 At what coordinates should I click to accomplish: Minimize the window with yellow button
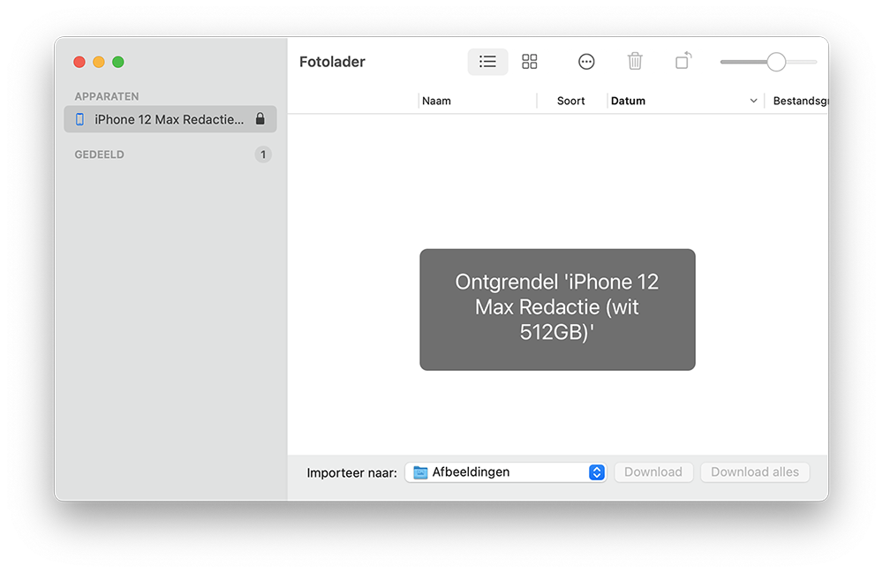click(x=99, y=62)
